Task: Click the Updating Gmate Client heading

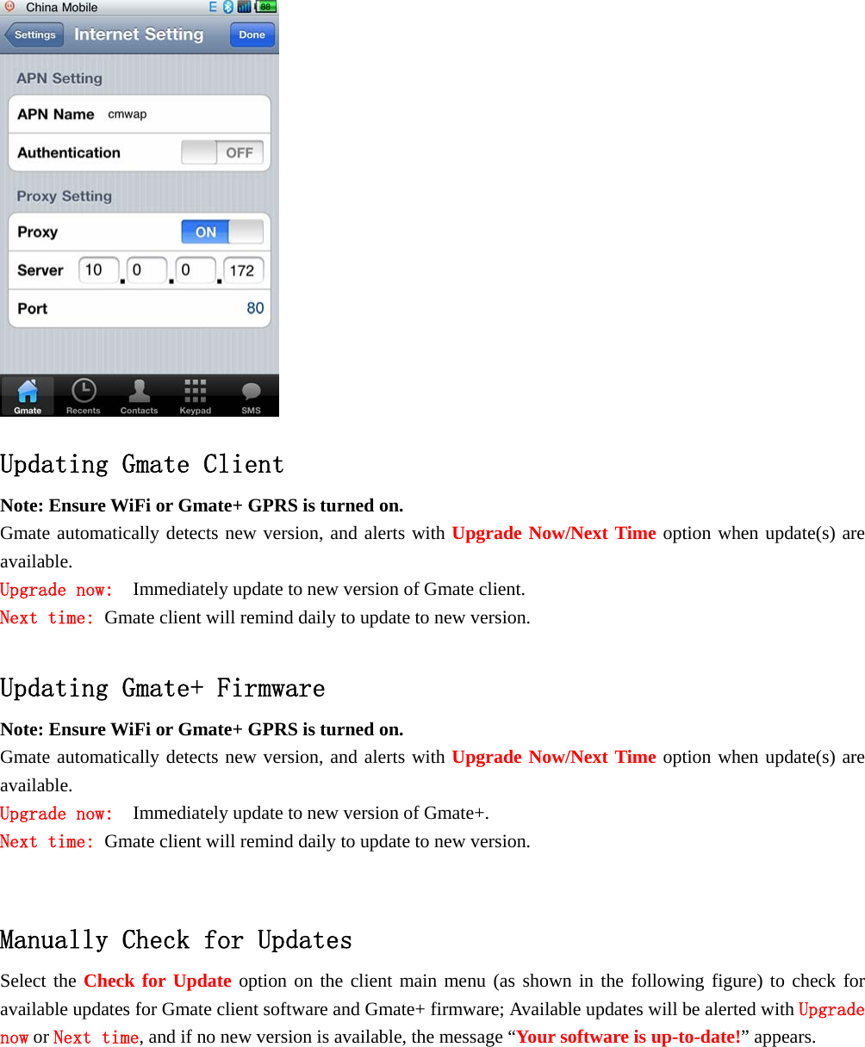Action: [x=142, y=465]
